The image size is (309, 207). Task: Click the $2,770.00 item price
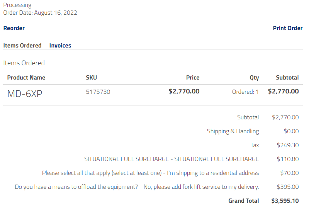click(x=184, y=92)
